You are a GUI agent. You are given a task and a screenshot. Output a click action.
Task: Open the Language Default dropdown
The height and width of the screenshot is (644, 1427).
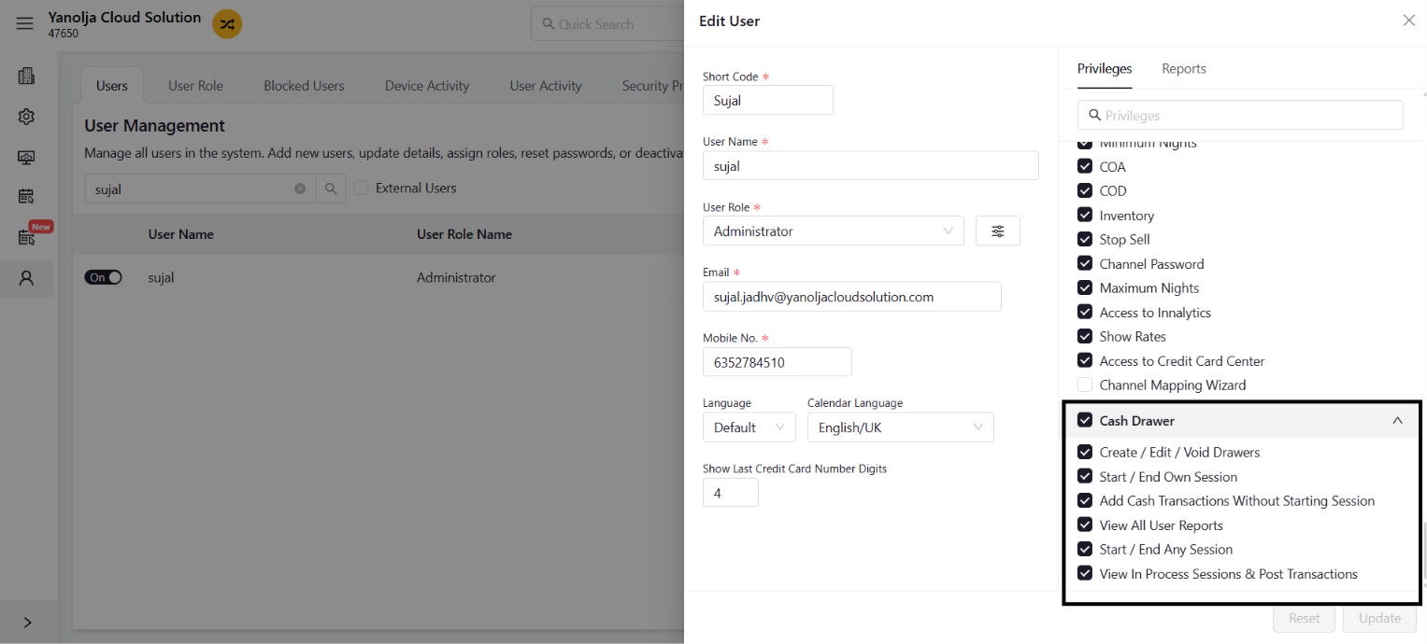[749, 427]
